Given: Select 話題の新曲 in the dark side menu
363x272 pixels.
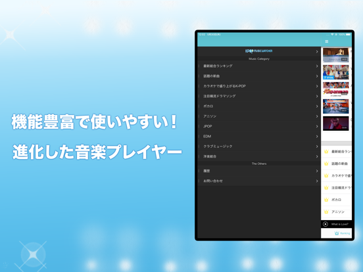Looking at the screenshot, I should point(259,76).
